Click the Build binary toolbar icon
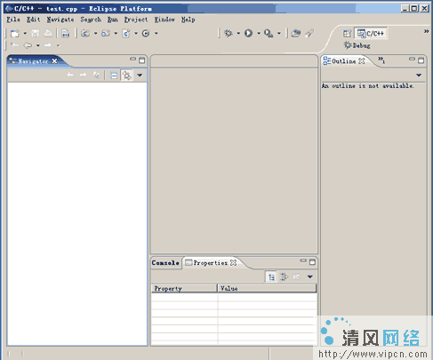Viewport: 433px width, 360px height. point(66,34)
